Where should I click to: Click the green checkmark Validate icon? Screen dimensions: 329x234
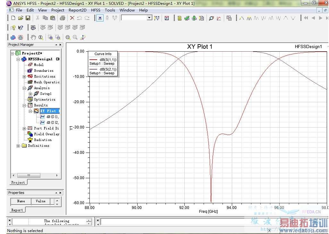[x=187, y=18]
